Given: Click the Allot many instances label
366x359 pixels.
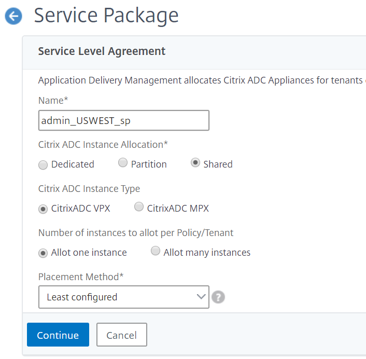Looking at the screenshot, I should pyautogui.click(x=207, y=253).
